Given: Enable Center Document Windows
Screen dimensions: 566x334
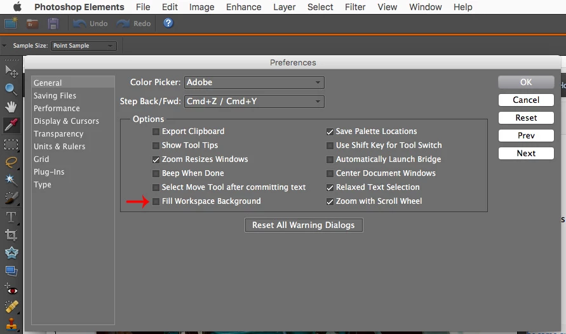Looking at the screenshot, I should pos(330,173).
